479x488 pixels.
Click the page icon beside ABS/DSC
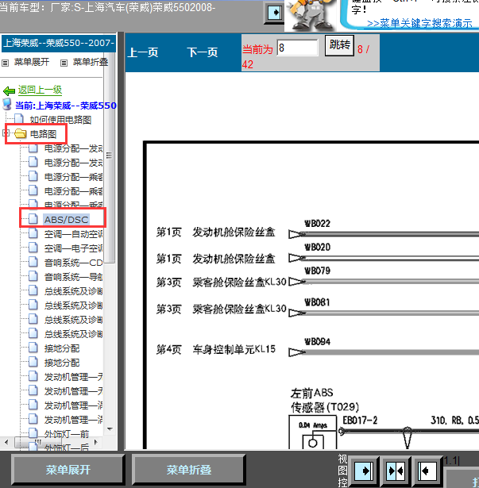pos(33,219)
